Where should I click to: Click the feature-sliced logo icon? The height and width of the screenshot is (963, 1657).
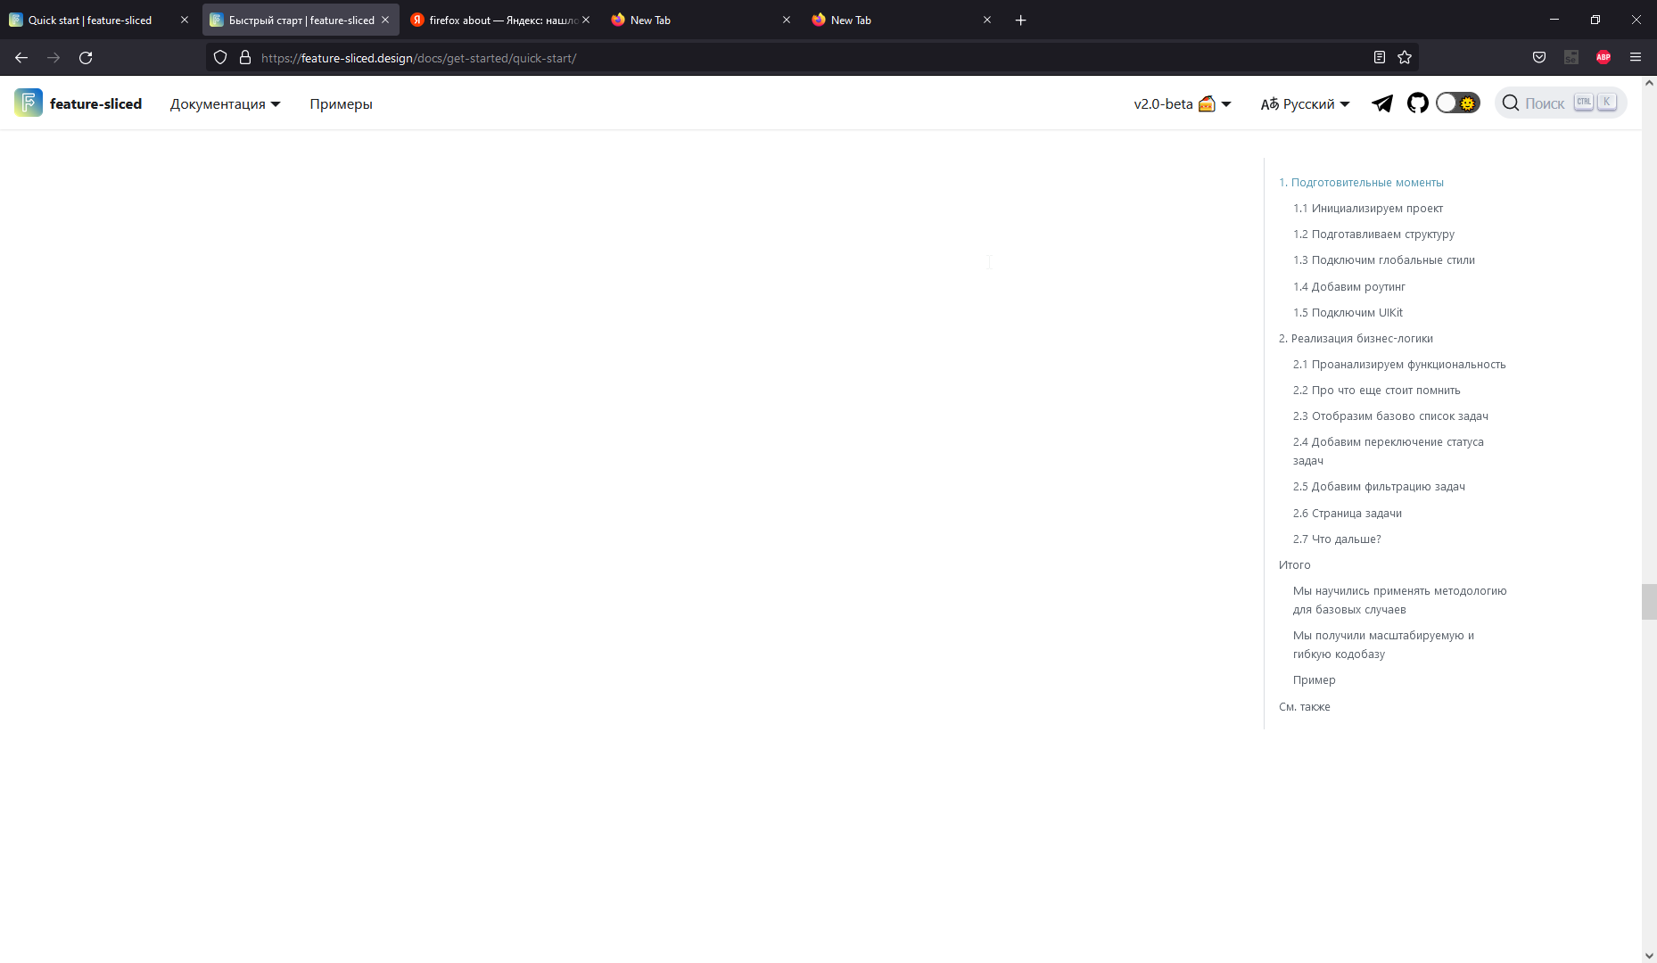[x=29, y=103]
